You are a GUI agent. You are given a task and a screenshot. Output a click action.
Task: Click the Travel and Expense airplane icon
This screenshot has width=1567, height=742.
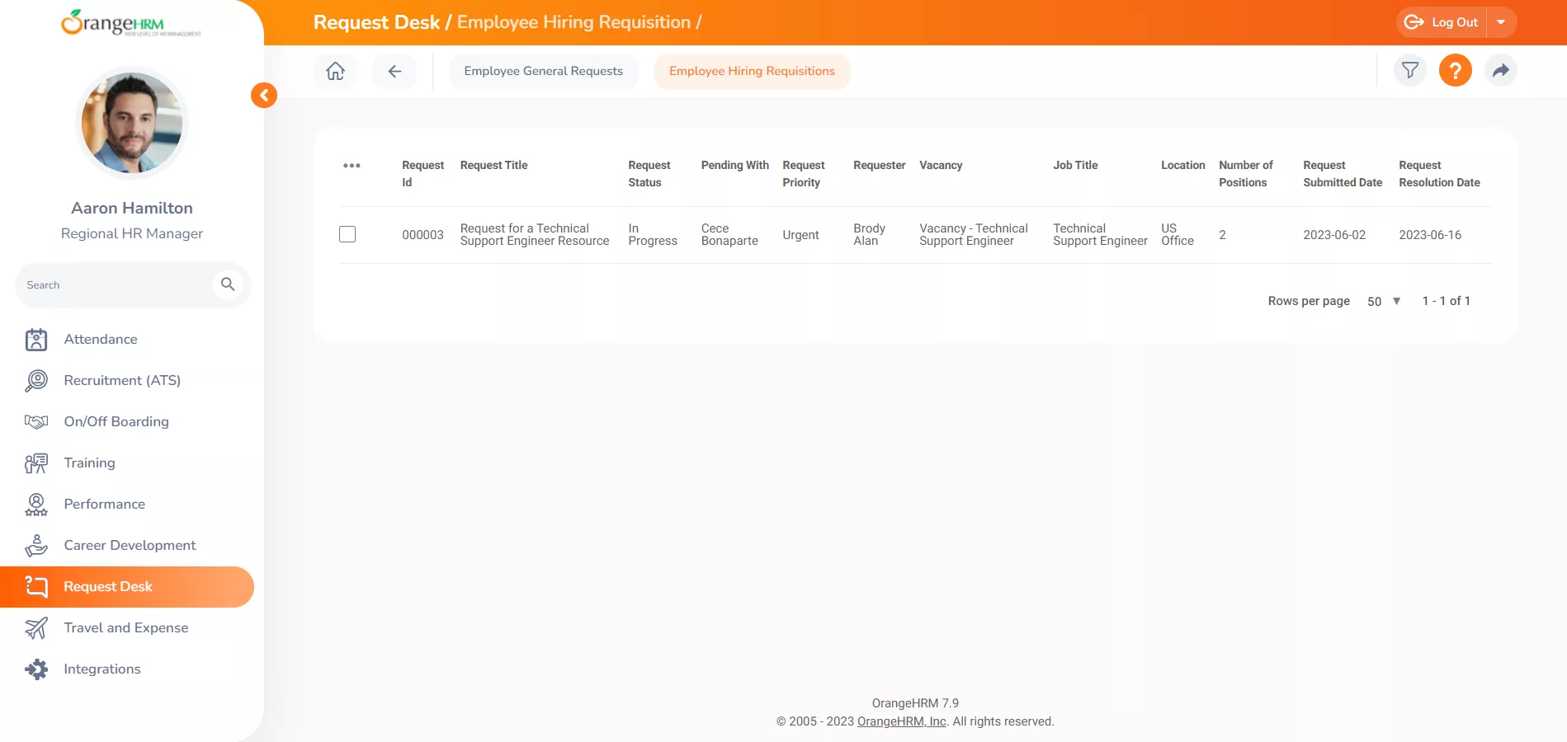click(35, 627)
